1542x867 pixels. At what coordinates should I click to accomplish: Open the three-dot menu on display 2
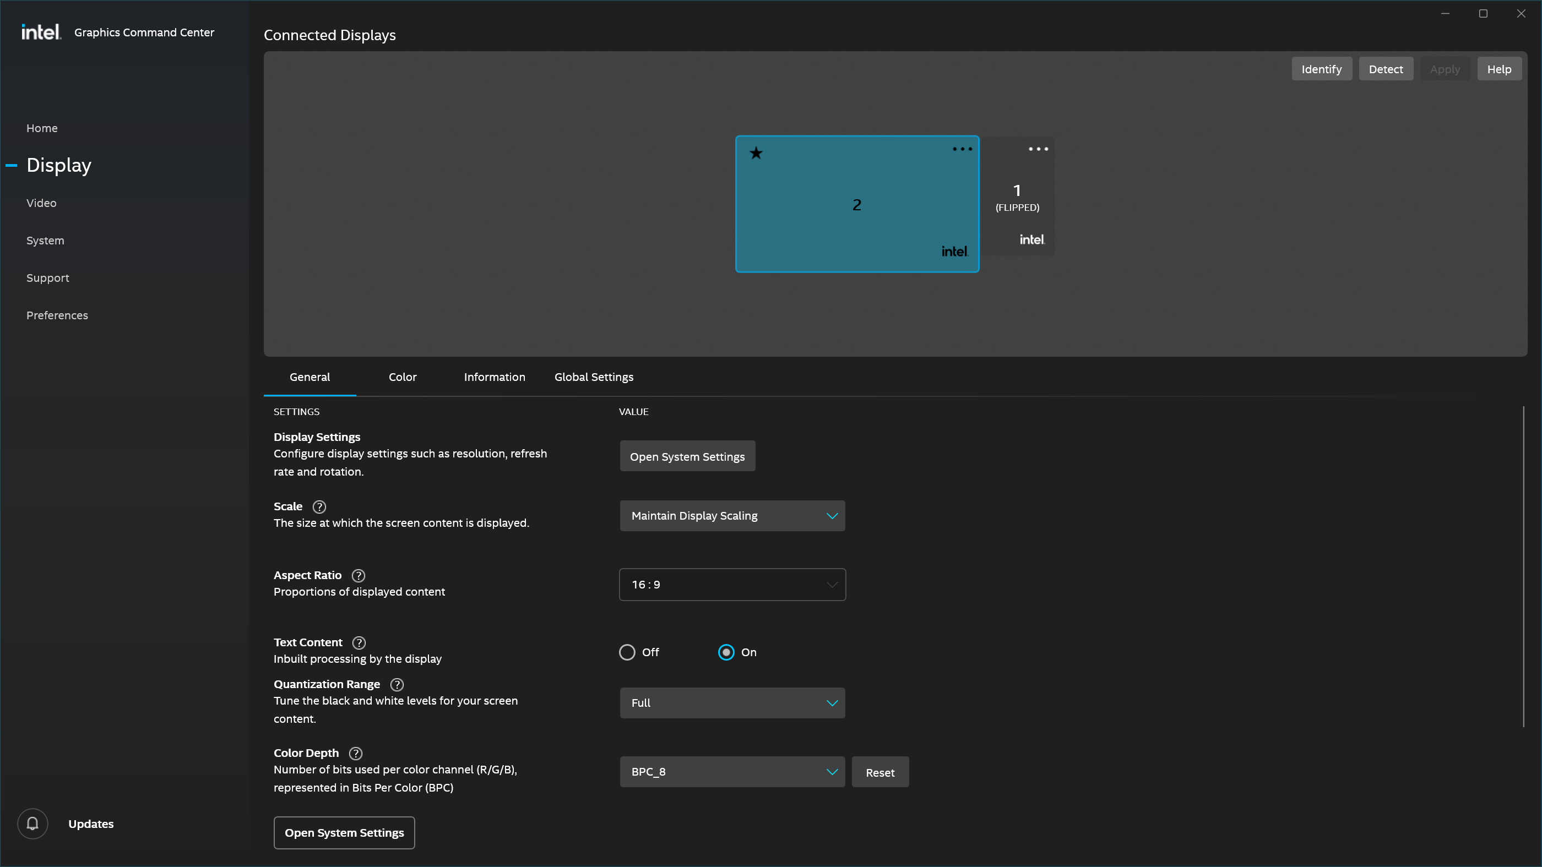[x=962, y=149]
